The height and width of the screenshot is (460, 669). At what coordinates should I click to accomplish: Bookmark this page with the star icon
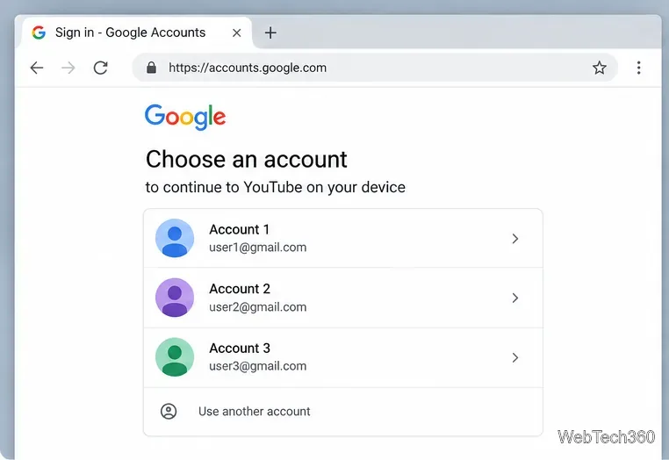[x=599, y=68]
